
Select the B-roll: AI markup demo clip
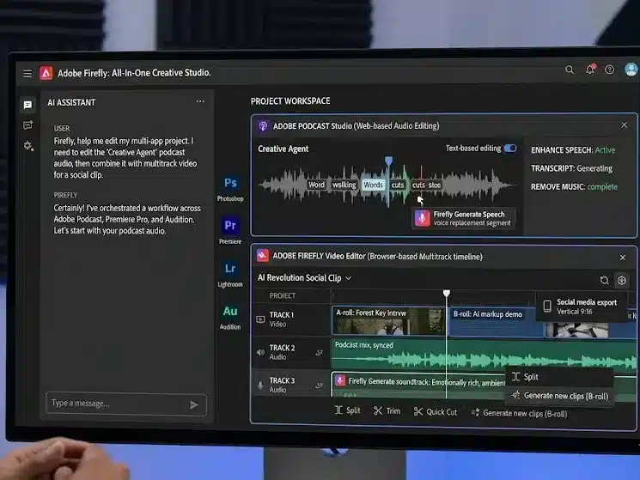(x=496, y=323)
